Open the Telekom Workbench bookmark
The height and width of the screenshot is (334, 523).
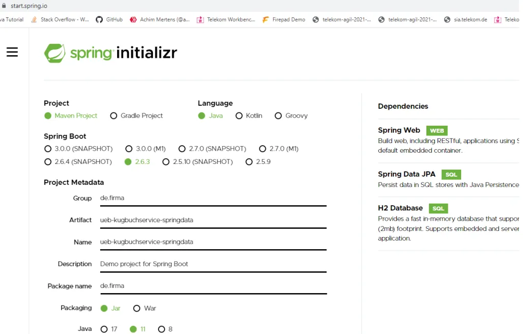click(226, 20)
